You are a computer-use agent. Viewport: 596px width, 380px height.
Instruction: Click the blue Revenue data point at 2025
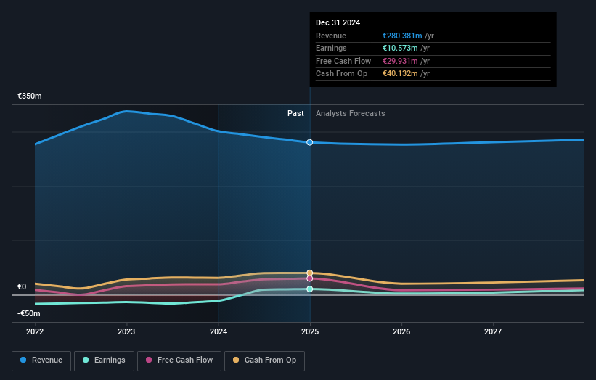pyautogui.click(x=310, y=142)
